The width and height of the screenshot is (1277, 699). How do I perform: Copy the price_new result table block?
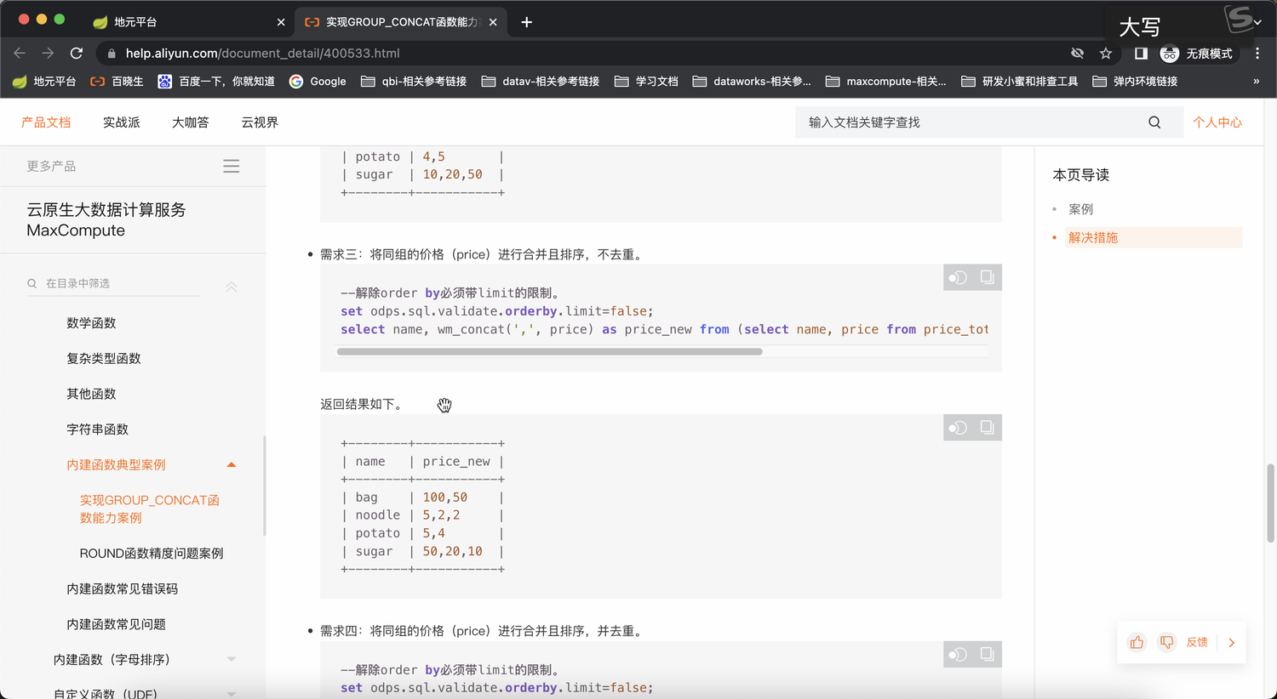pyautogui.click(x=987, y=428)
